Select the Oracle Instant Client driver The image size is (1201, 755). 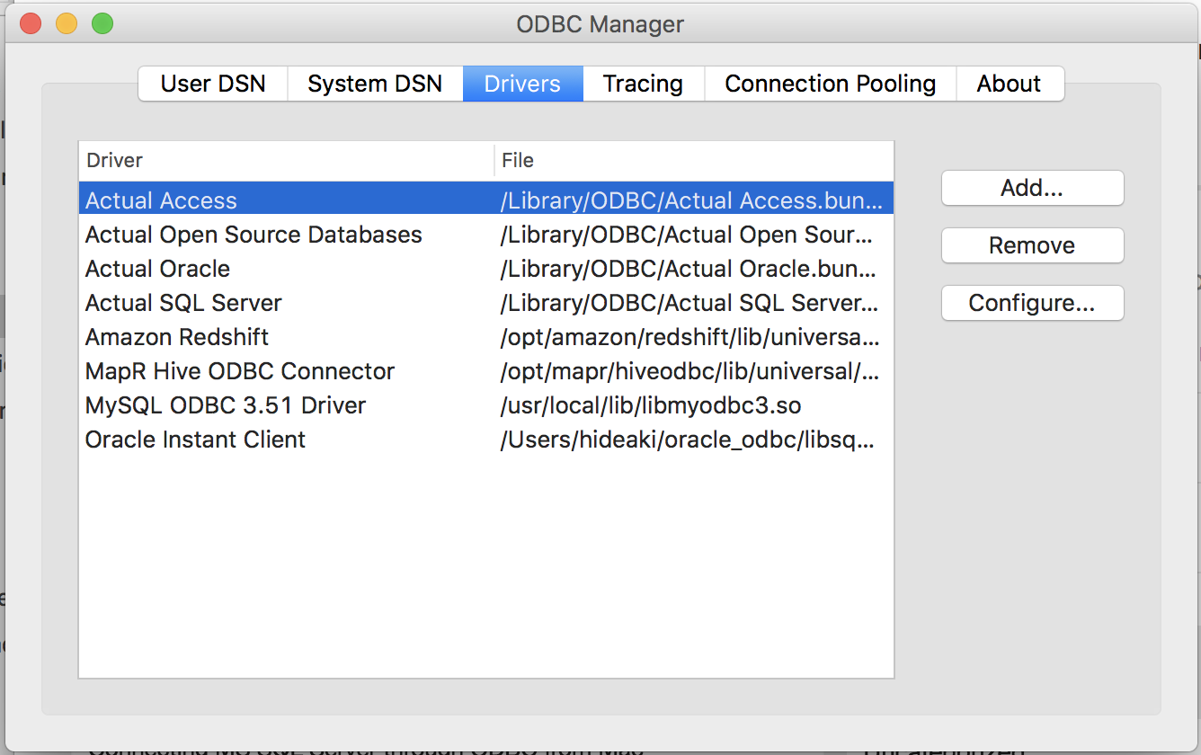coord(270,439)
